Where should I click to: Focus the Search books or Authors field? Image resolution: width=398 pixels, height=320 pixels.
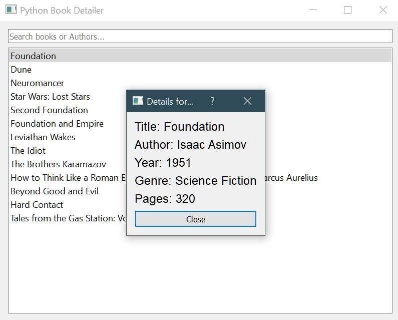point(200,37)
